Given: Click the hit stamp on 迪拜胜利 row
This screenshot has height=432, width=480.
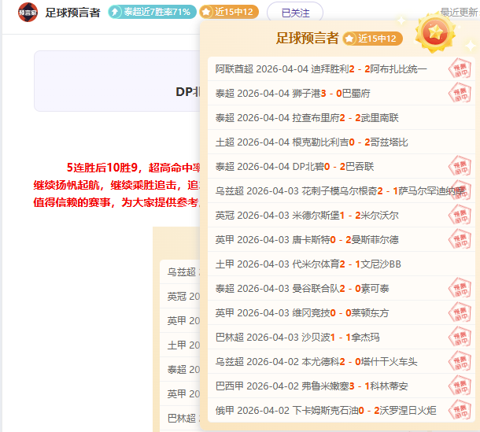Looking at the screenshot, I should tap(460, 68).
